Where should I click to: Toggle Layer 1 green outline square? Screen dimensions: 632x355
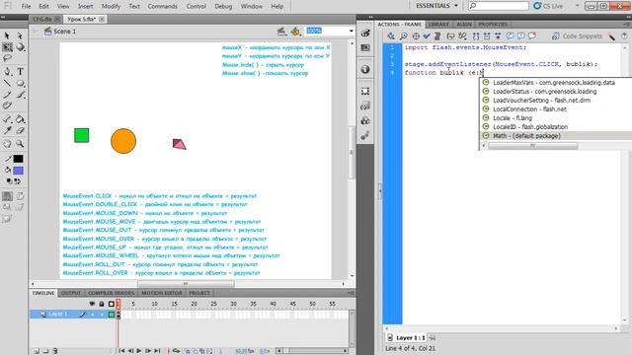click(112, 315)
